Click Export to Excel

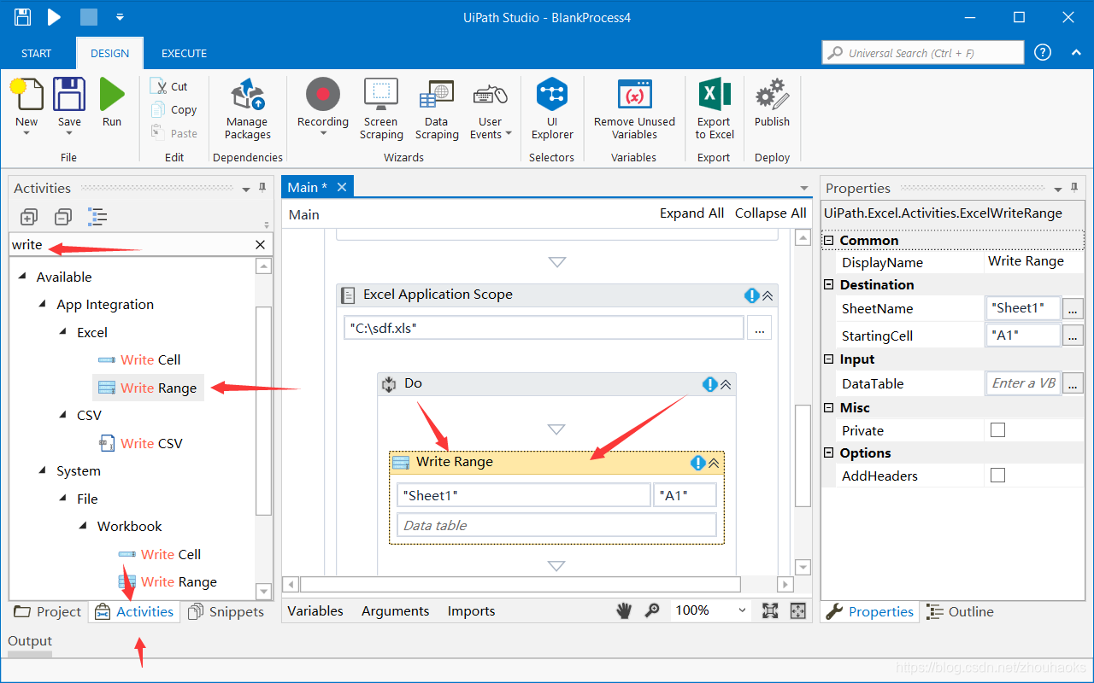(x=715, y=108)
